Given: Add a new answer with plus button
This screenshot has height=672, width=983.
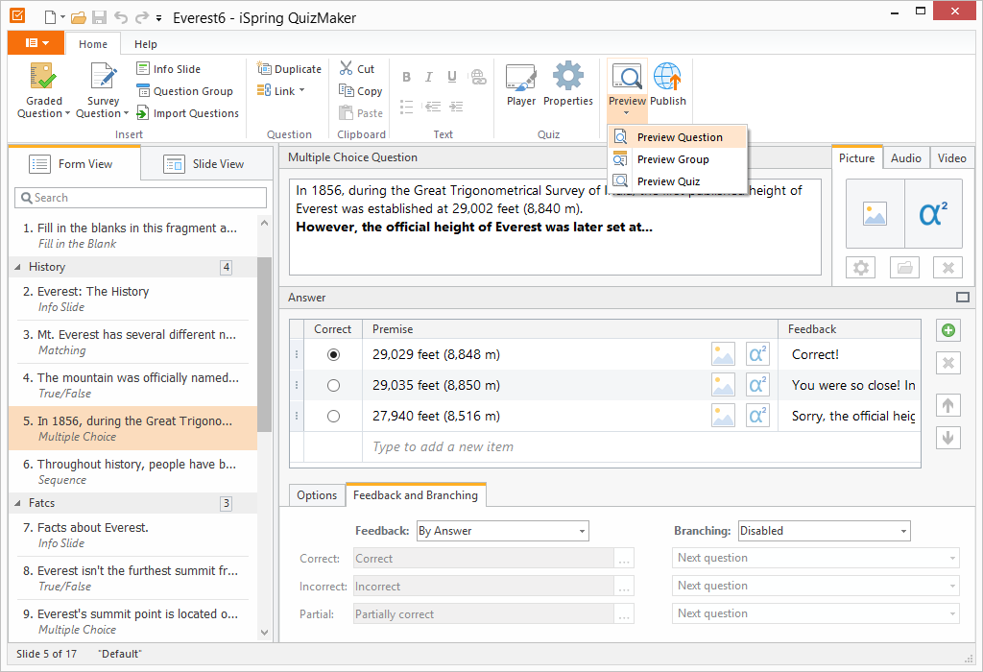Looking at the screenshot, I should 947,330.
